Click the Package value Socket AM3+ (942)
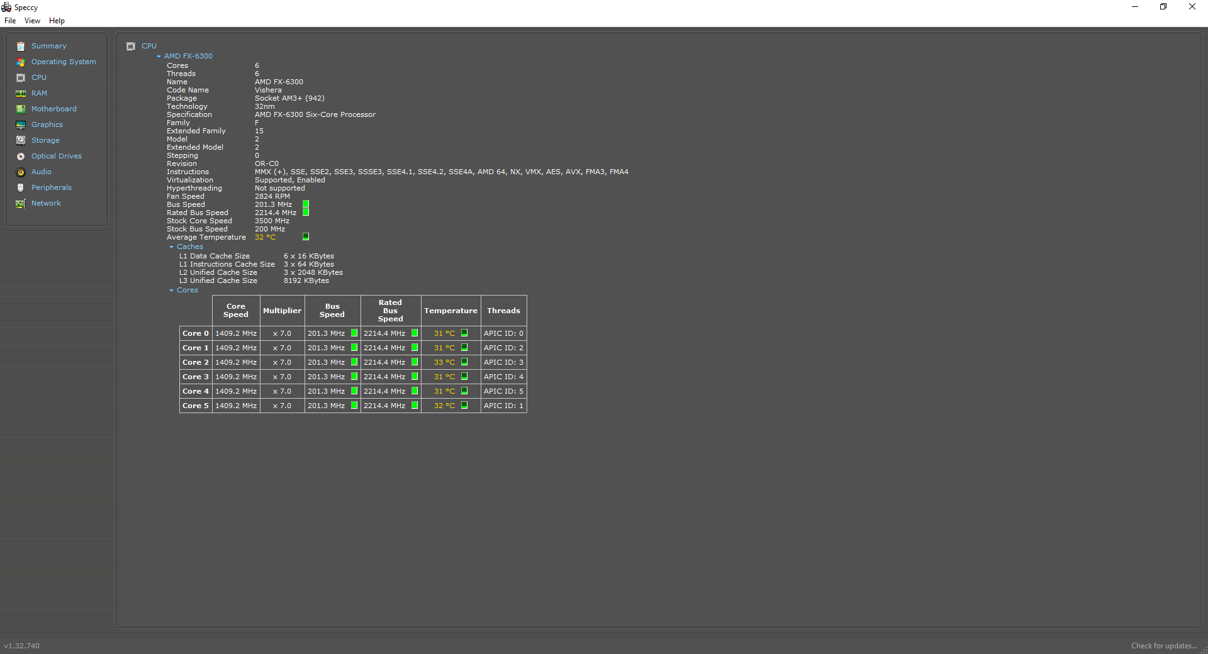 tap(289, 98)
